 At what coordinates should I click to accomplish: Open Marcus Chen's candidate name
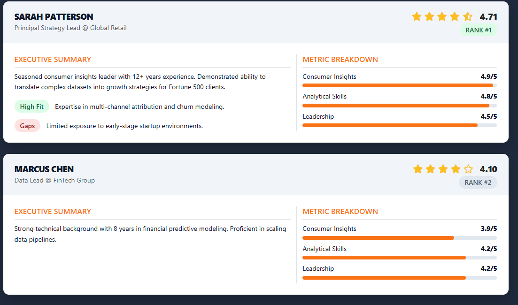point(44,169)
